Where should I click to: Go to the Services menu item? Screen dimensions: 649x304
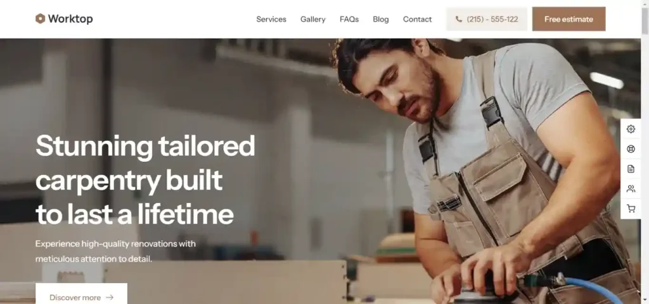(x=271, y=20)
